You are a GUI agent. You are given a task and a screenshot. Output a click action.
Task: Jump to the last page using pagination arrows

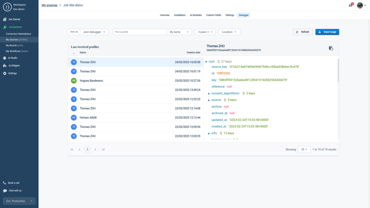(x=103, y=149)
